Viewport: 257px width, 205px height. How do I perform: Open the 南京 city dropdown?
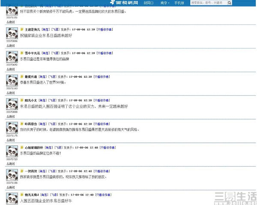(165, 3)
